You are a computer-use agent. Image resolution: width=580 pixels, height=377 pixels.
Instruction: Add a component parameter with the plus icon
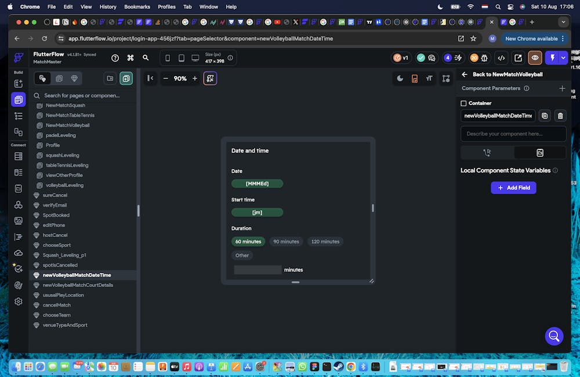tap(561, 88)
